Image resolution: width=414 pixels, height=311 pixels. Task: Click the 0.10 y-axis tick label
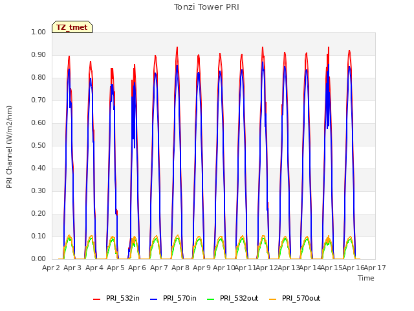pyautogui.click(x=39, y=236)
